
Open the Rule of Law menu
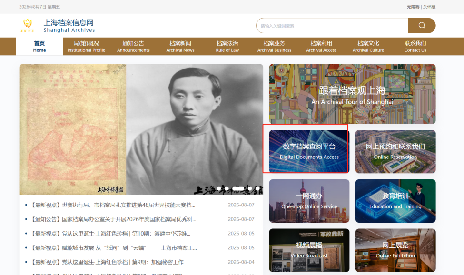[227, 47]
